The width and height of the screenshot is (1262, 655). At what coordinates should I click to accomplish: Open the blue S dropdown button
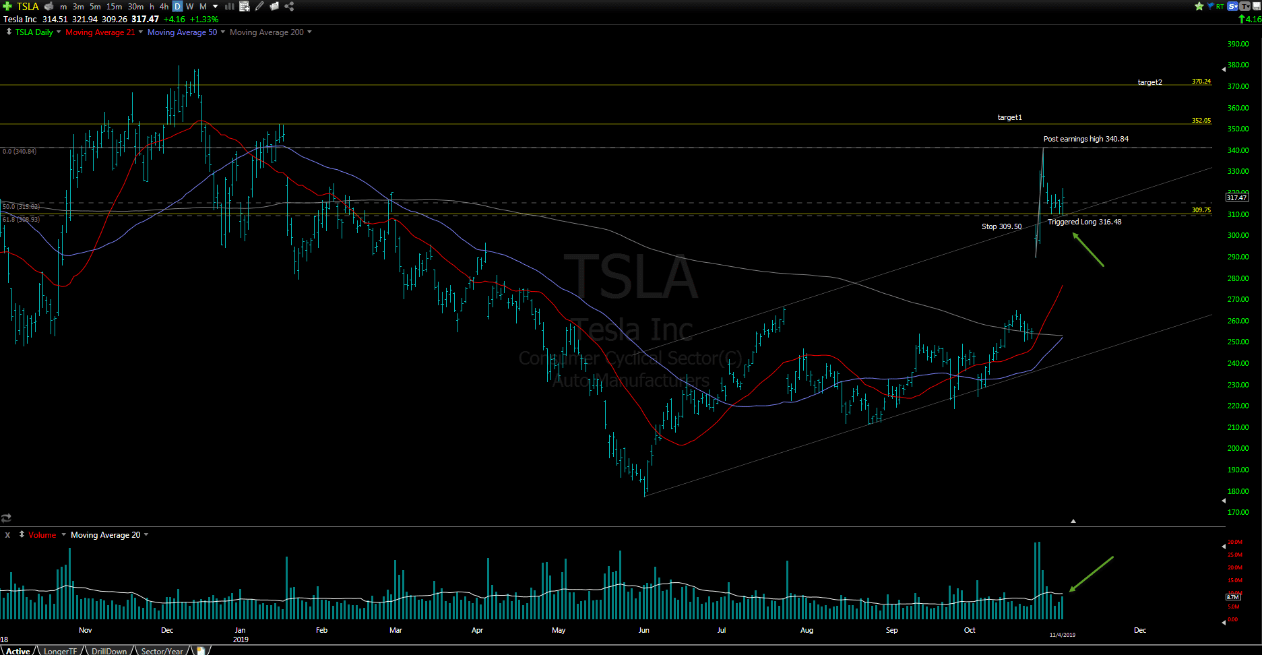click(x=1233, y=6)
